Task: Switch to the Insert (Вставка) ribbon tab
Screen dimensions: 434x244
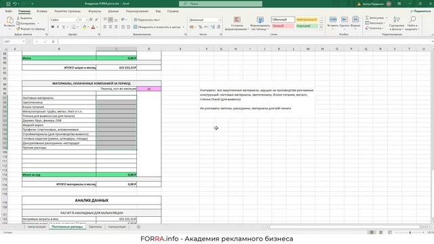Action: click(42, 12)
